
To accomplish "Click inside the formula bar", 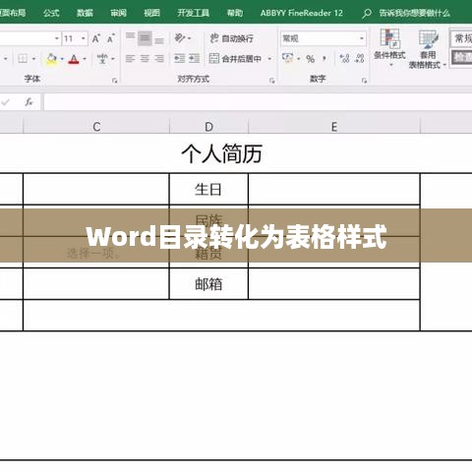I will click(x=258, y=102).
